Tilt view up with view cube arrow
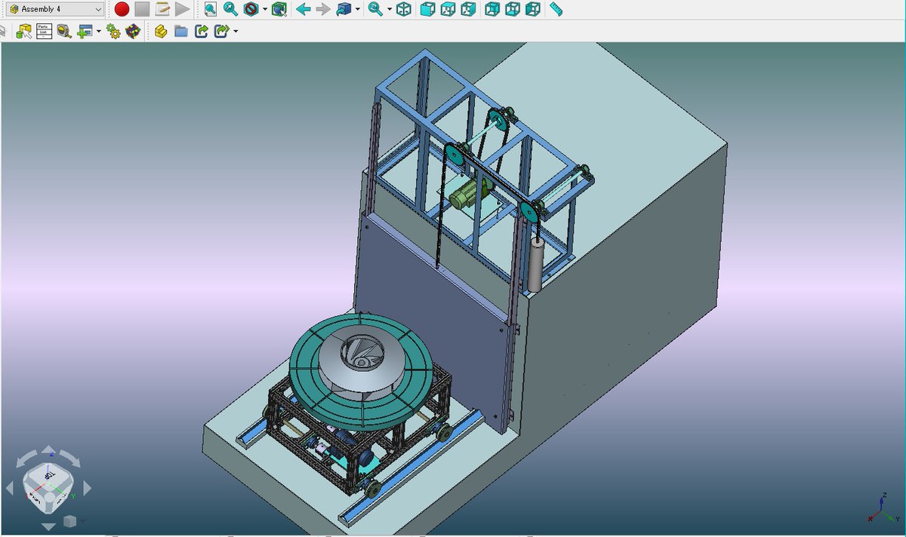The image size is (906, 537). point(48,450)
